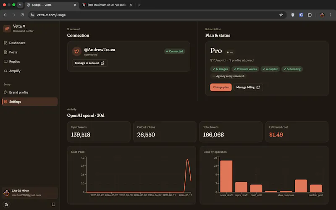Click the Posts document icon

click(x=5, y=52)
